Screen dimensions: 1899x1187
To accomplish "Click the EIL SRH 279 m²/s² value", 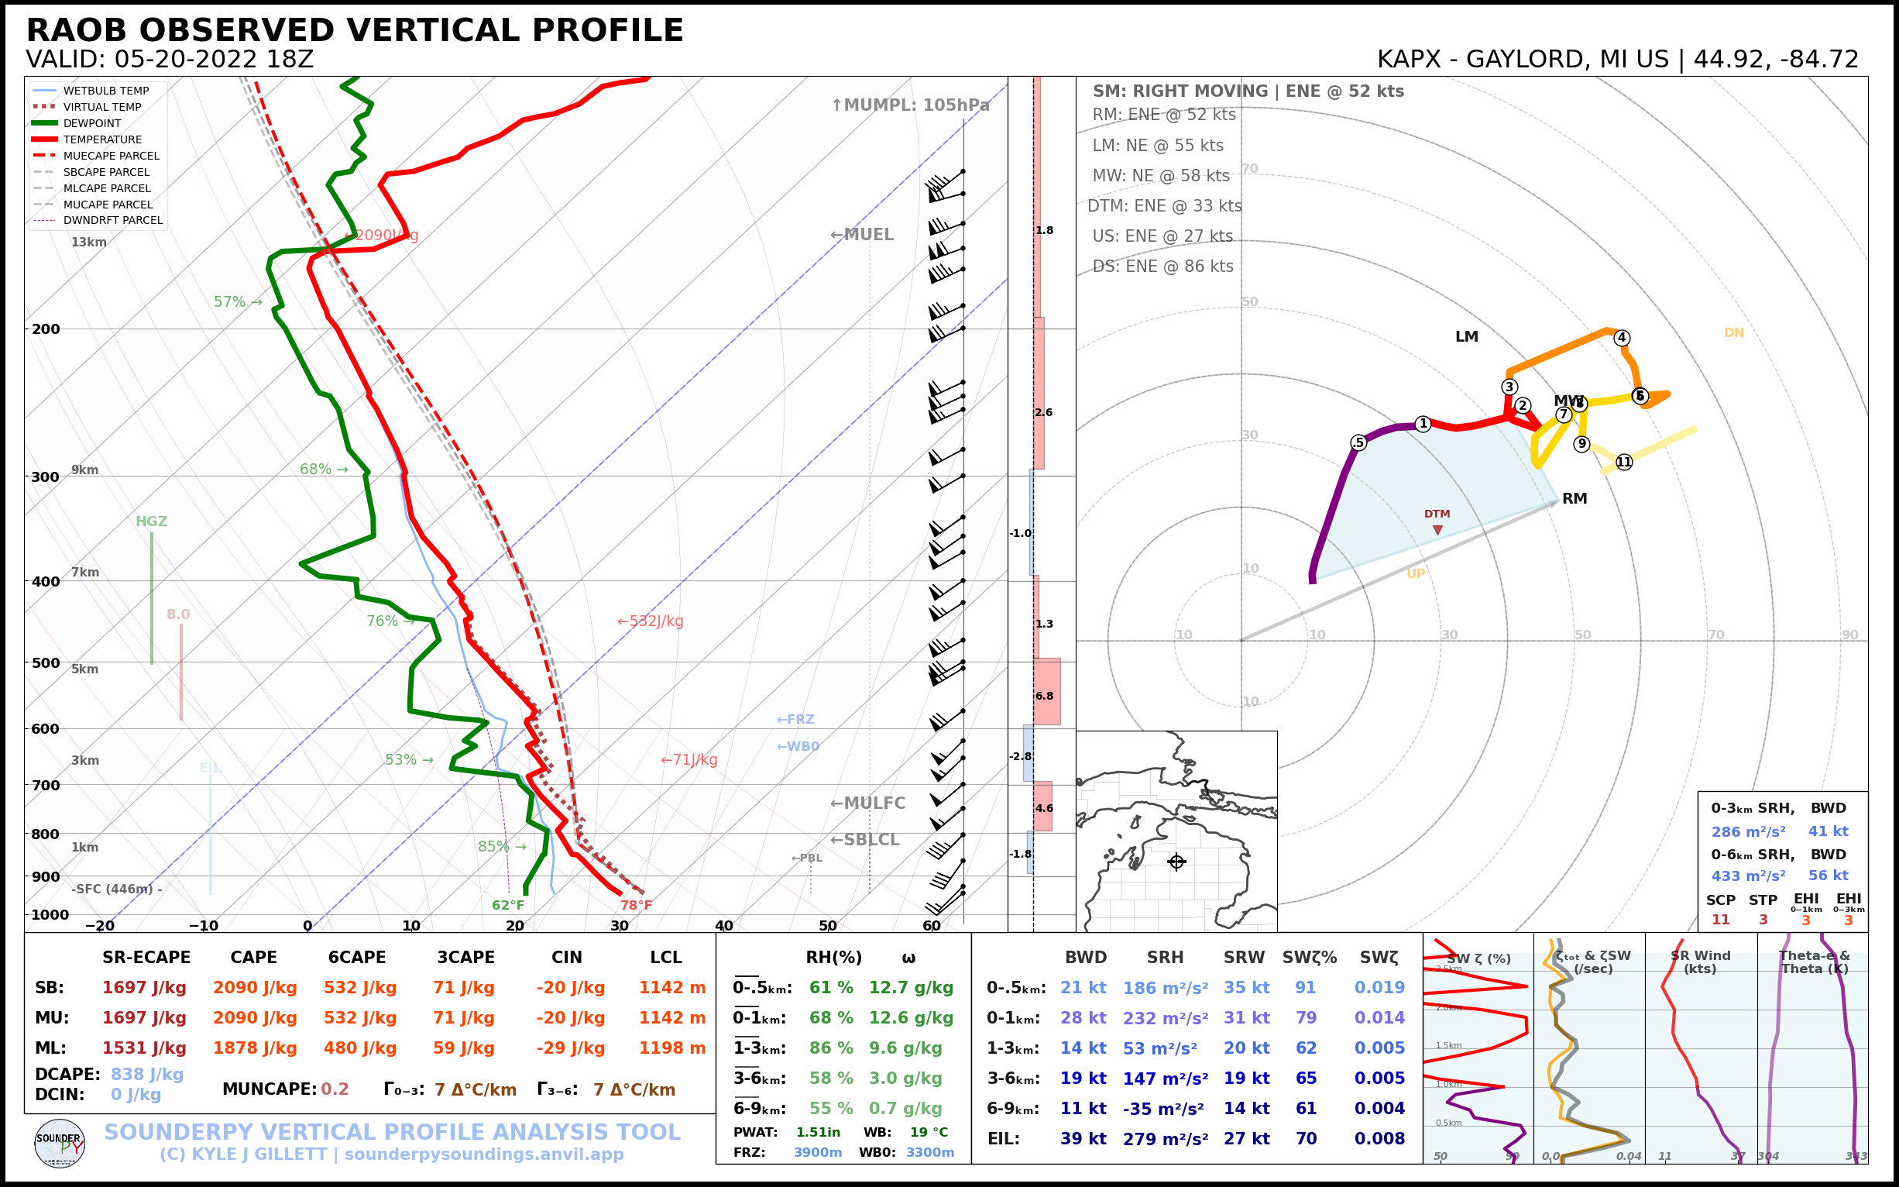I will pos(1166,1139).
